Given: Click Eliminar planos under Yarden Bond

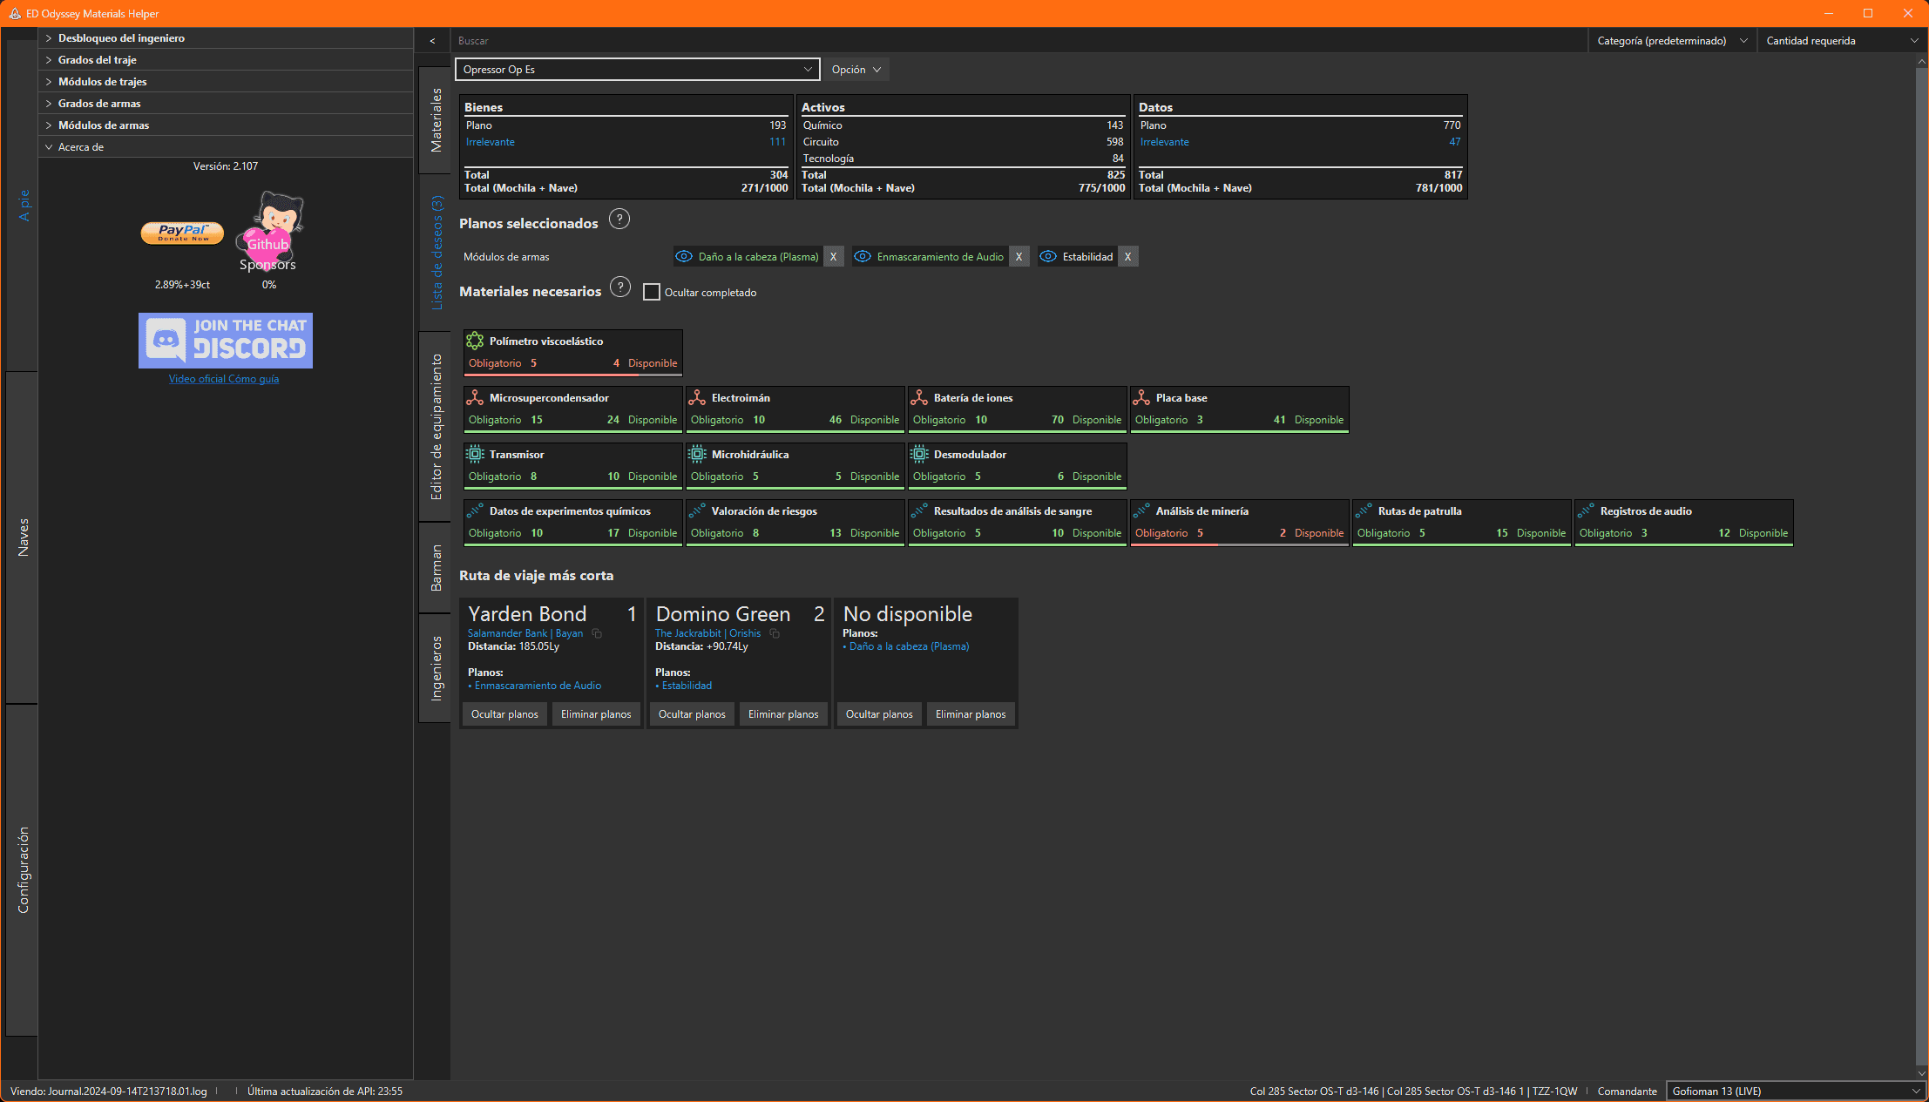Looking at the screenshot, I should click(596, 714).
